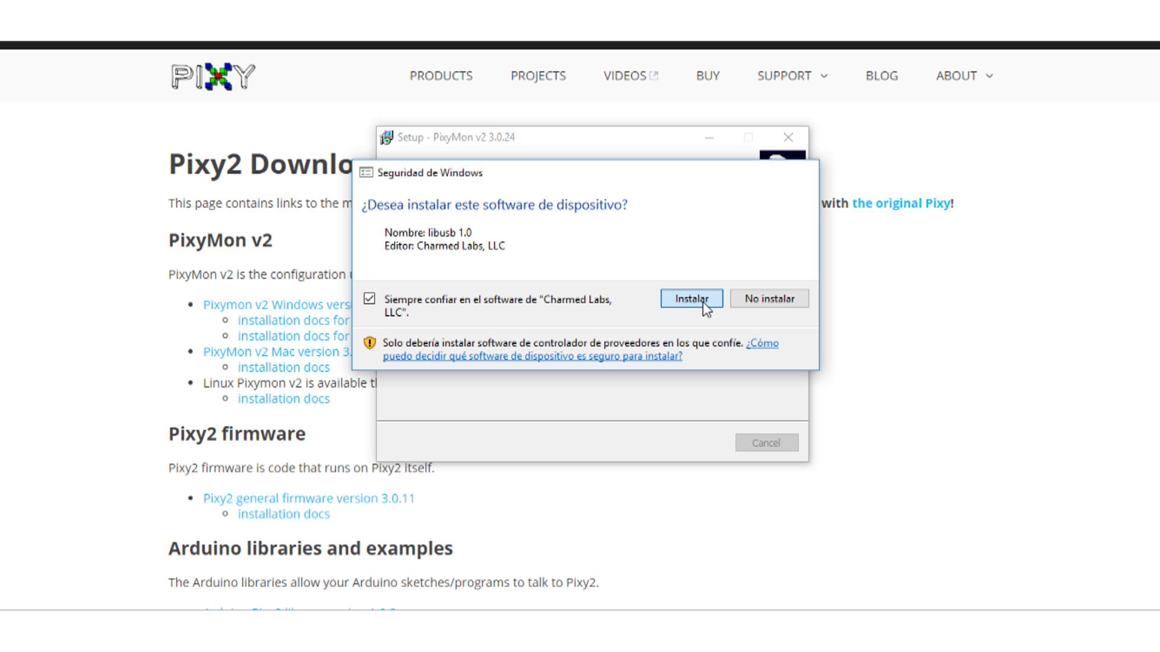The width and height of the screenshot is (1160, 652).
Task: Click the PixyMon setup installer title icon
Action: pos(387,138)
